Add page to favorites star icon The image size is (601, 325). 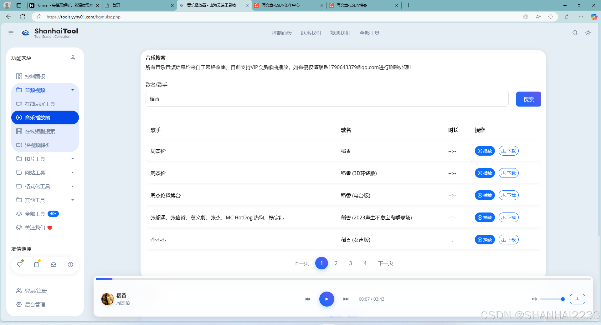(551, 17)
